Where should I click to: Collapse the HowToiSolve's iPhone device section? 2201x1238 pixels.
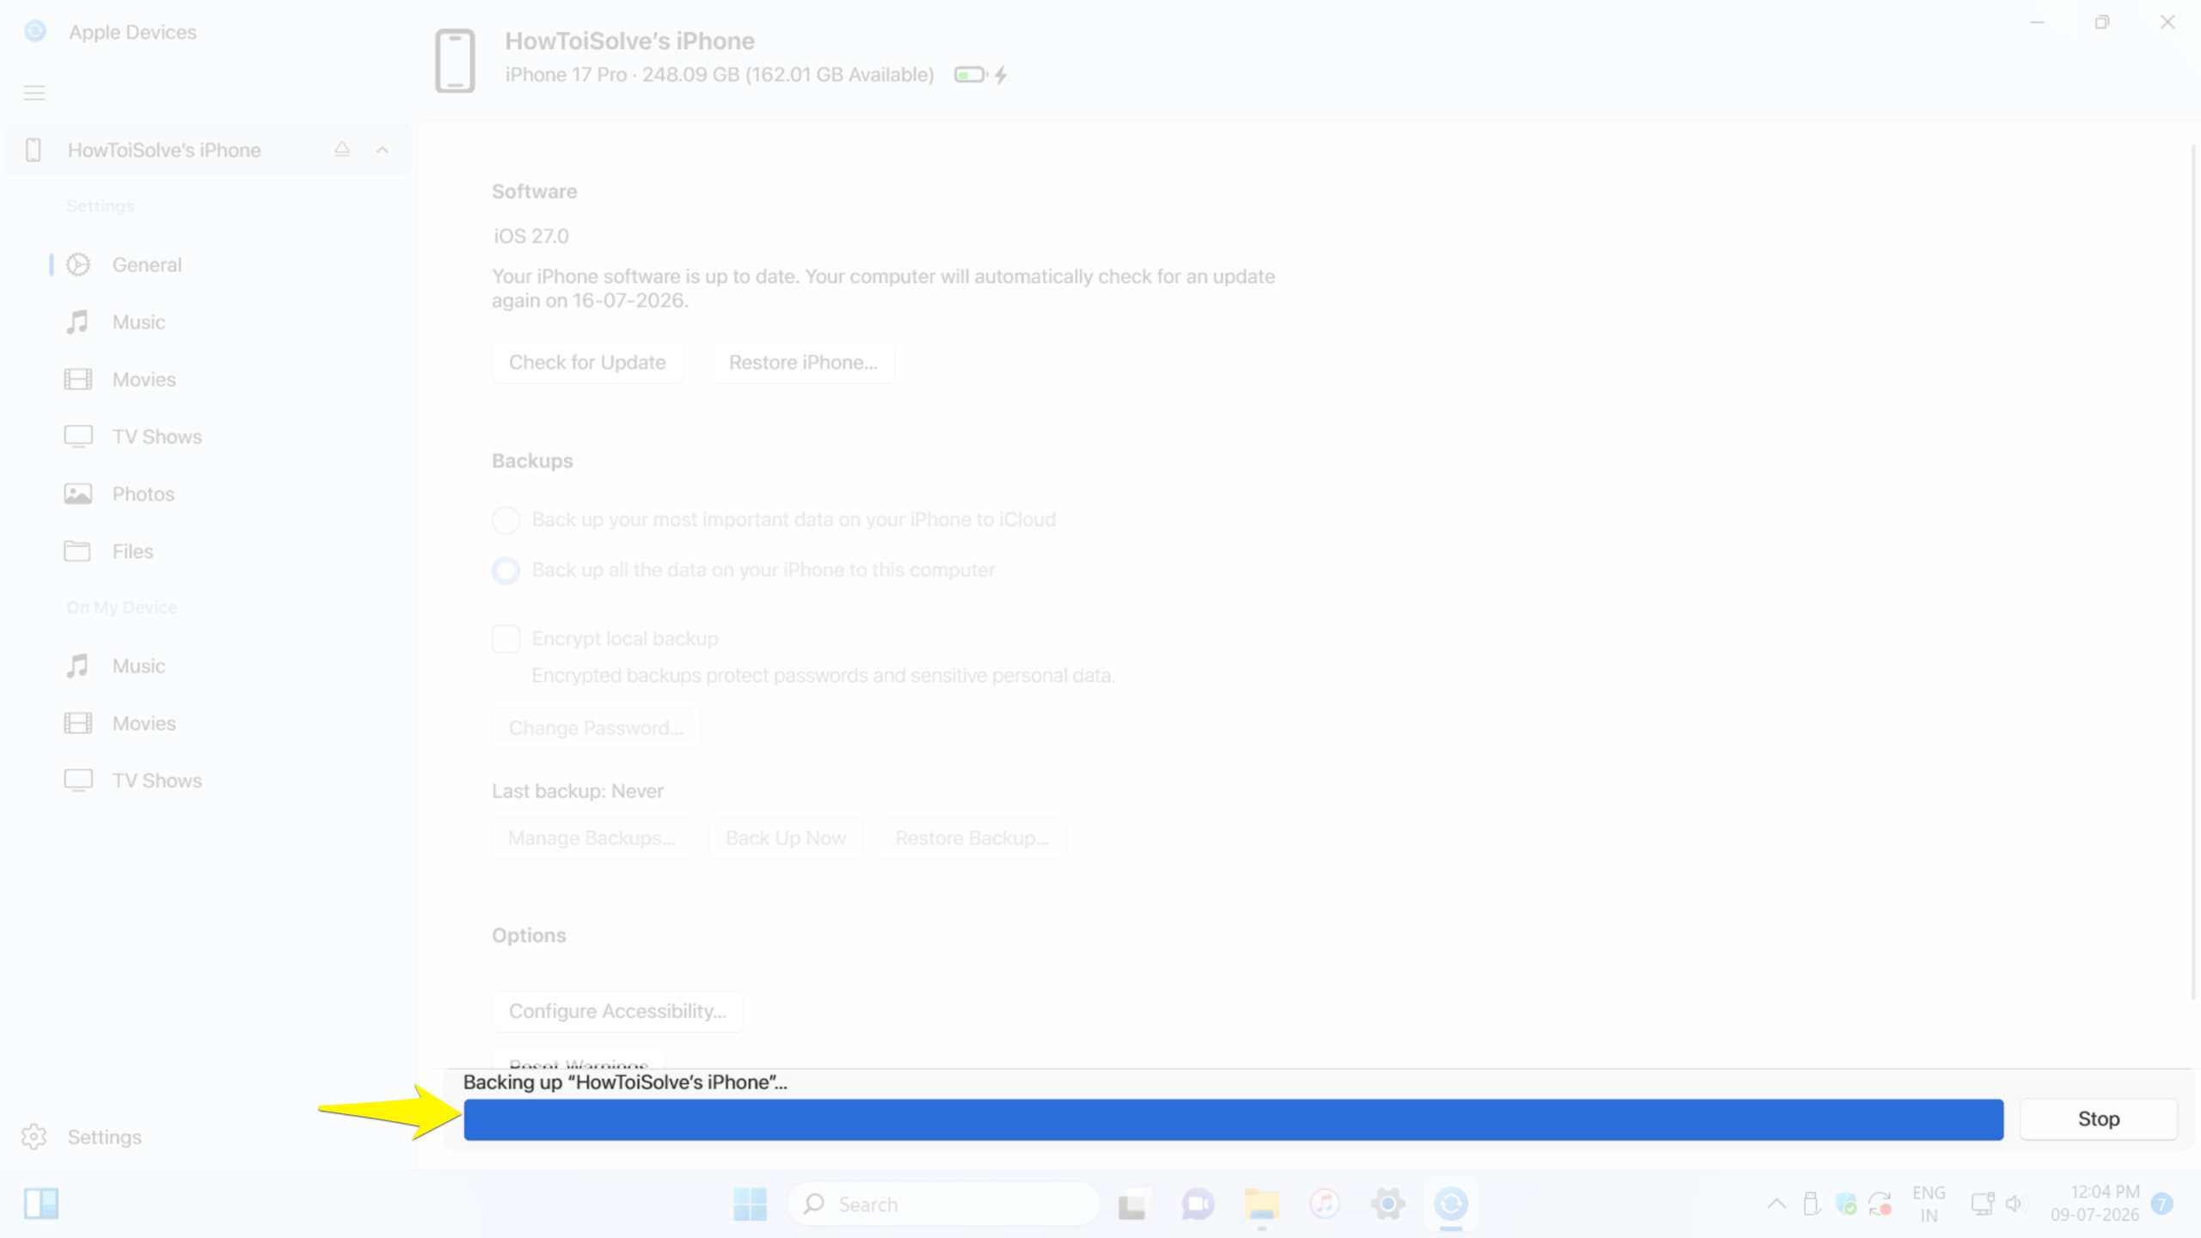tap(383, 150)
